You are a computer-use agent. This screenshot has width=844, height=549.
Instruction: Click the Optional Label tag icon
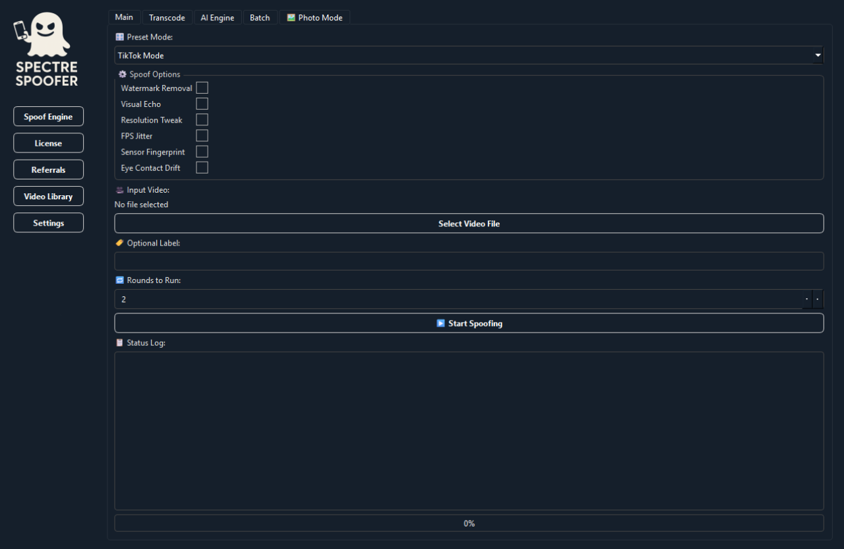tap(119, 243)
